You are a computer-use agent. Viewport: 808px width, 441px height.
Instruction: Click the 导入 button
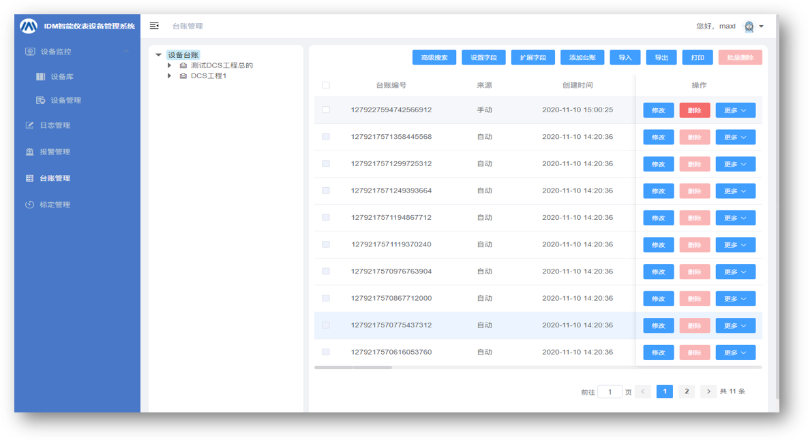[x=625, y=58]
